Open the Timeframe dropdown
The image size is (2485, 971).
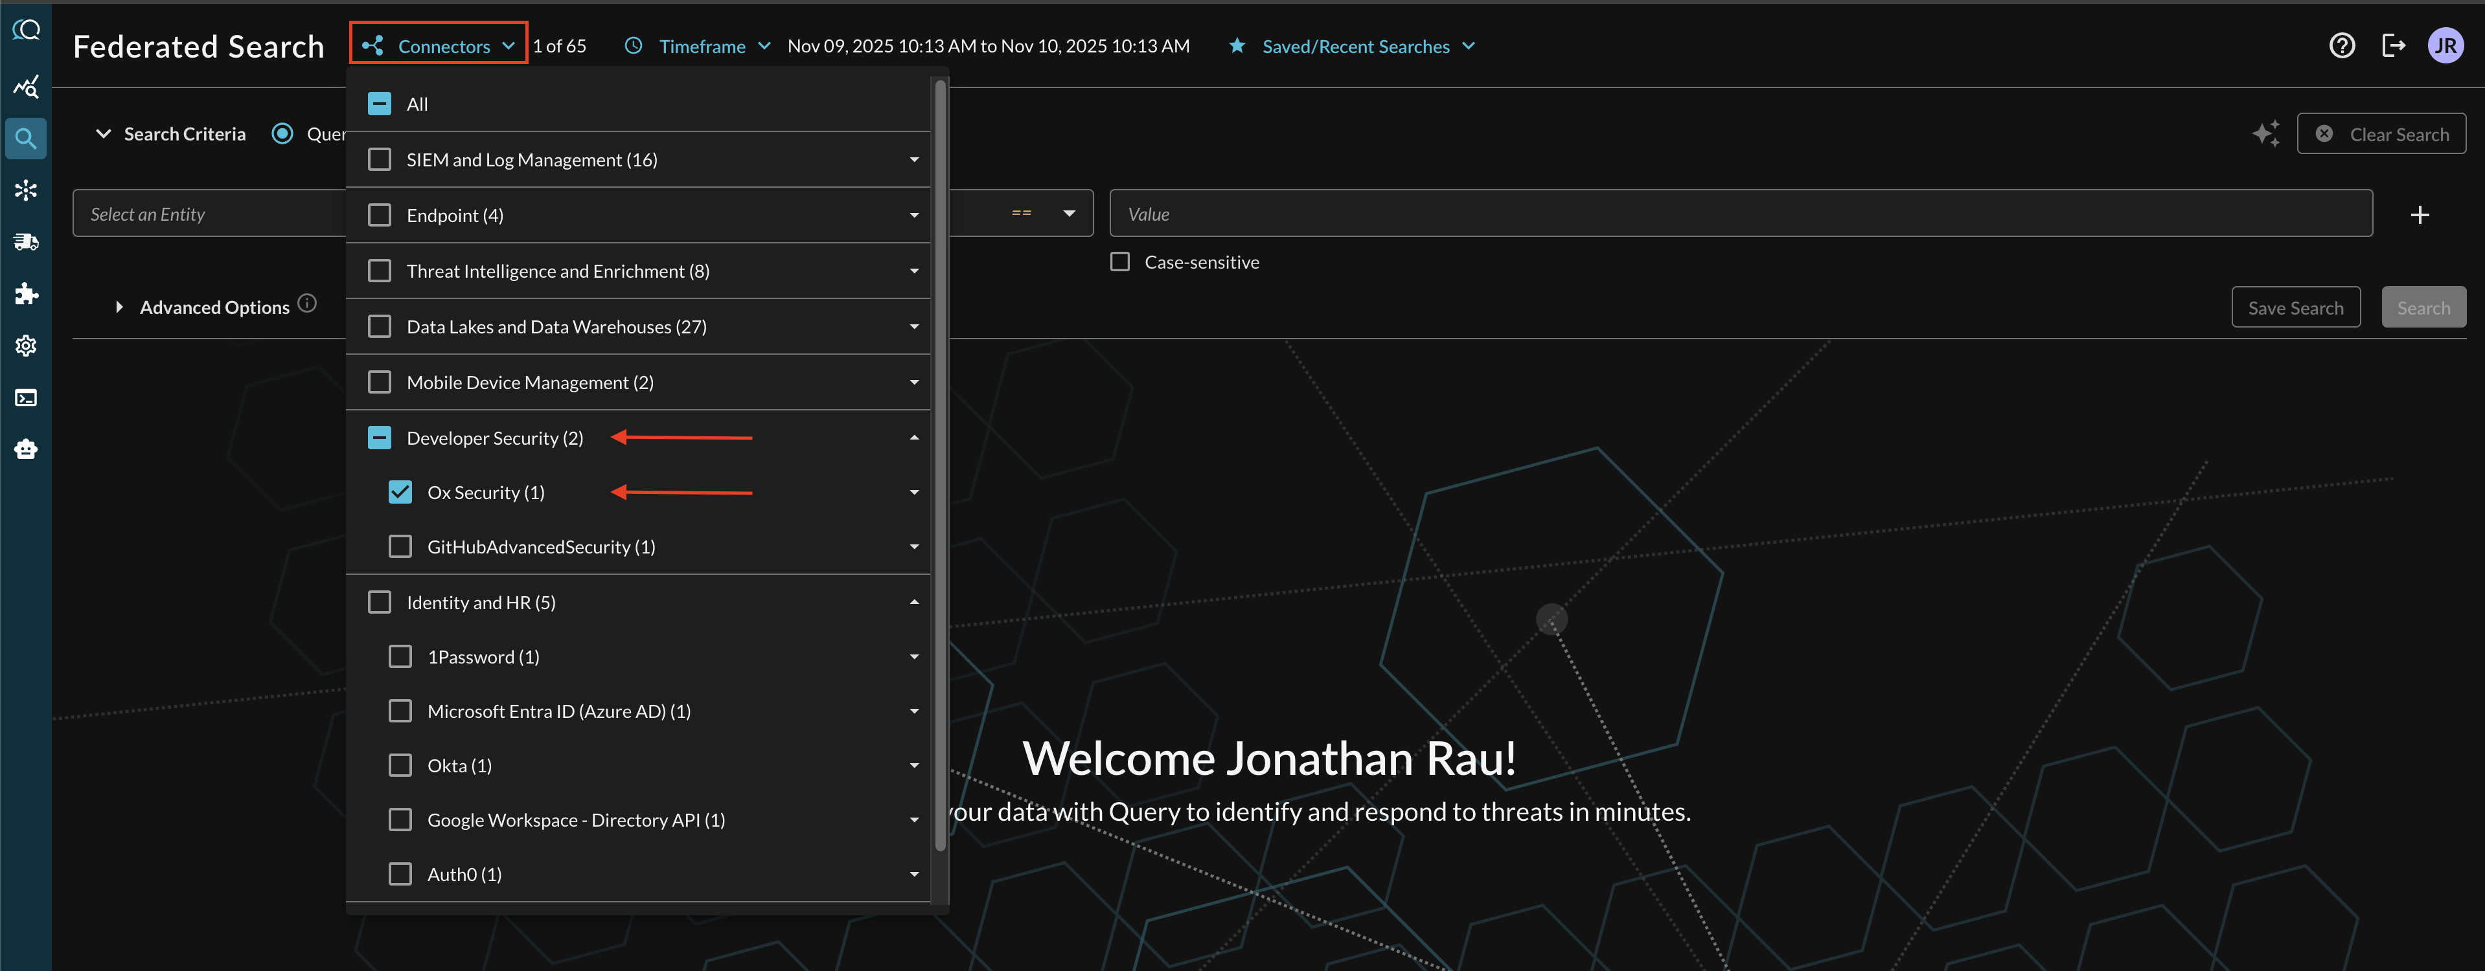(x=702, y=46)
